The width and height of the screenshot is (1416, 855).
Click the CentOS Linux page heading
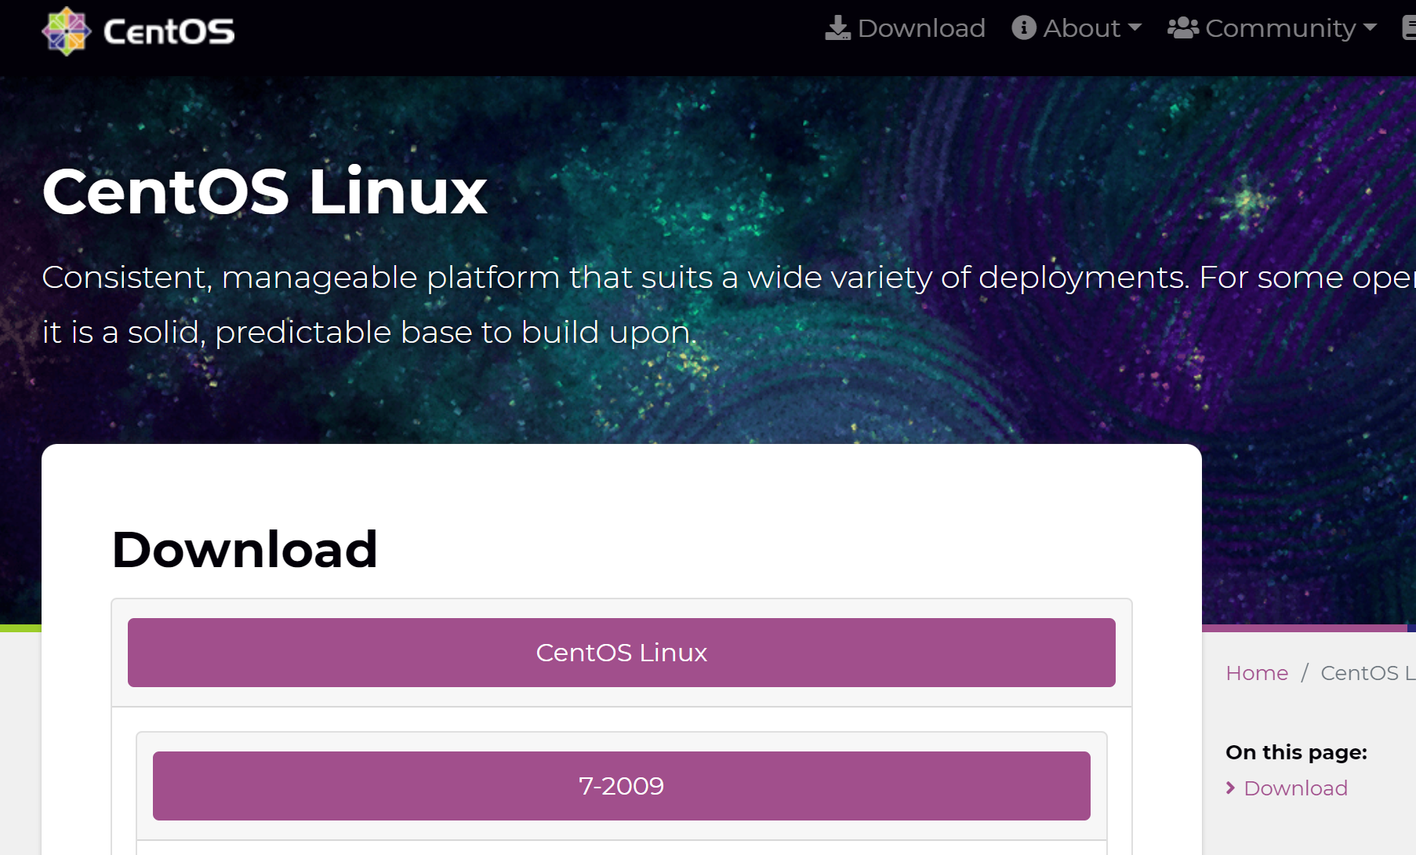265,191
